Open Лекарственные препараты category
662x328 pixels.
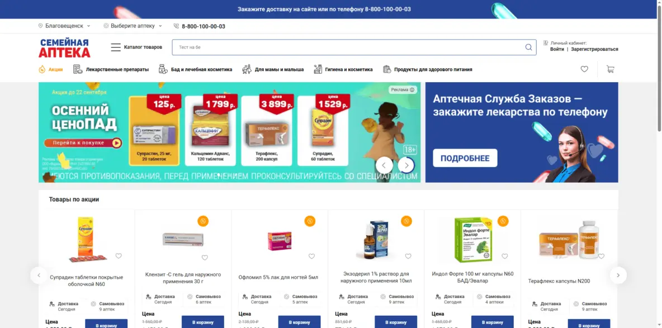[111, 69]
